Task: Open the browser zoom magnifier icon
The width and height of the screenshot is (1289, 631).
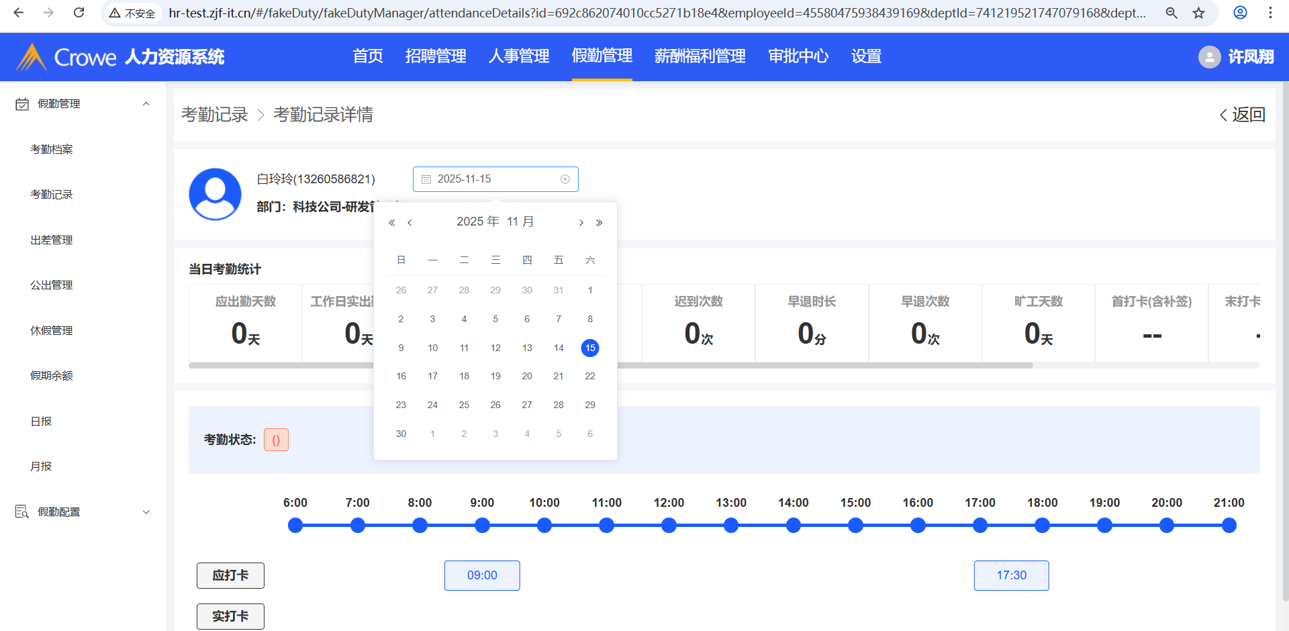Action: (1172, 13)
